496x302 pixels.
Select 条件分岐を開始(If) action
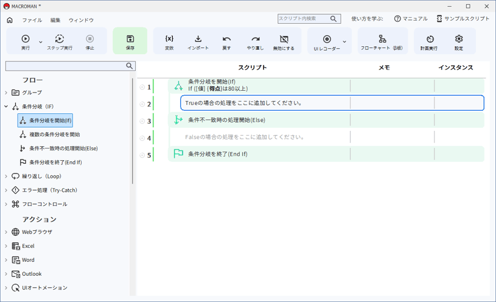click(x=45, y=121)
